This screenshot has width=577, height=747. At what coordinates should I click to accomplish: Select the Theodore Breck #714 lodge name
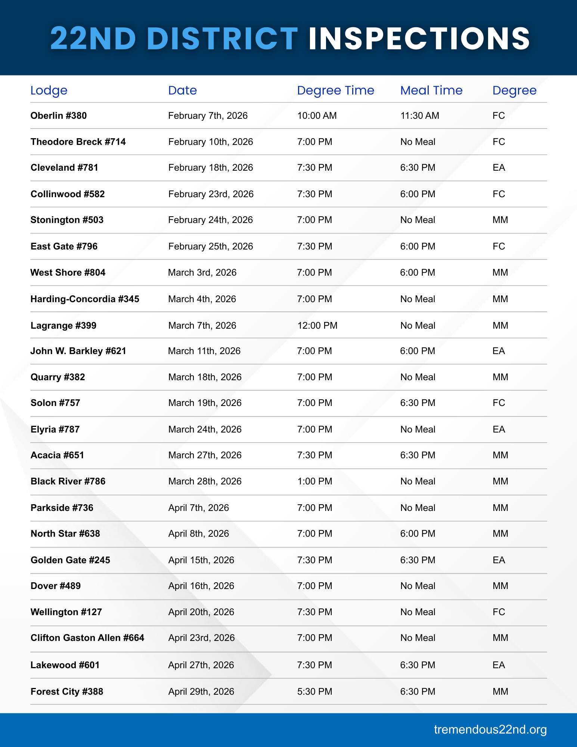point(78,142)
